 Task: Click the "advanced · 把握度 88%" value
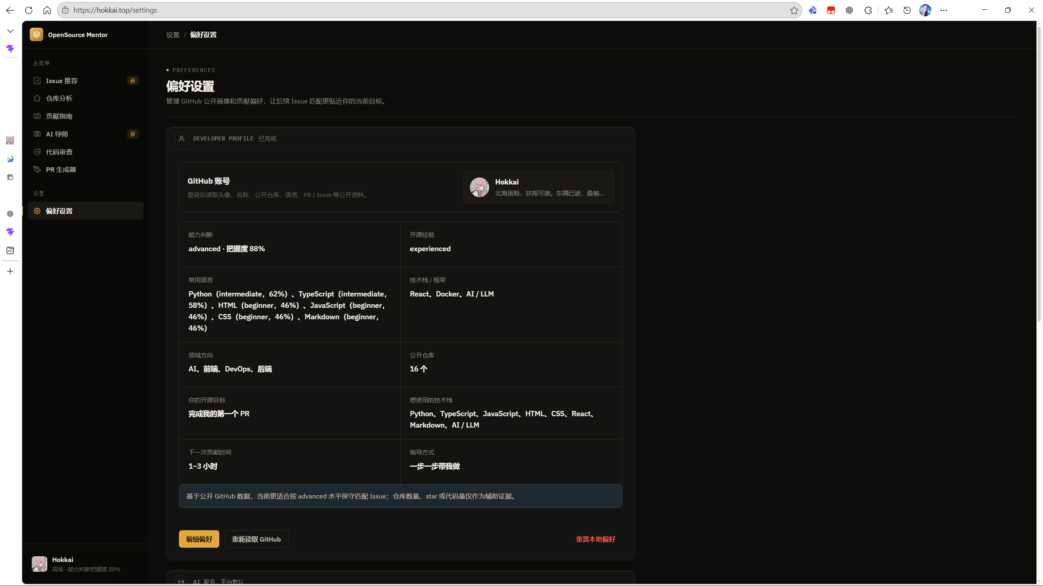click(227, 249)
